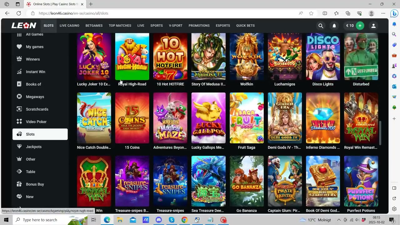Open the Disturbed slot thumbnail

tap(361, 57)
